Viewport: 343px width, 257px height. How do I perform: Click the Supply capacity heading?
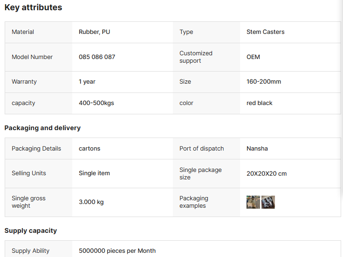coord(31,231)
